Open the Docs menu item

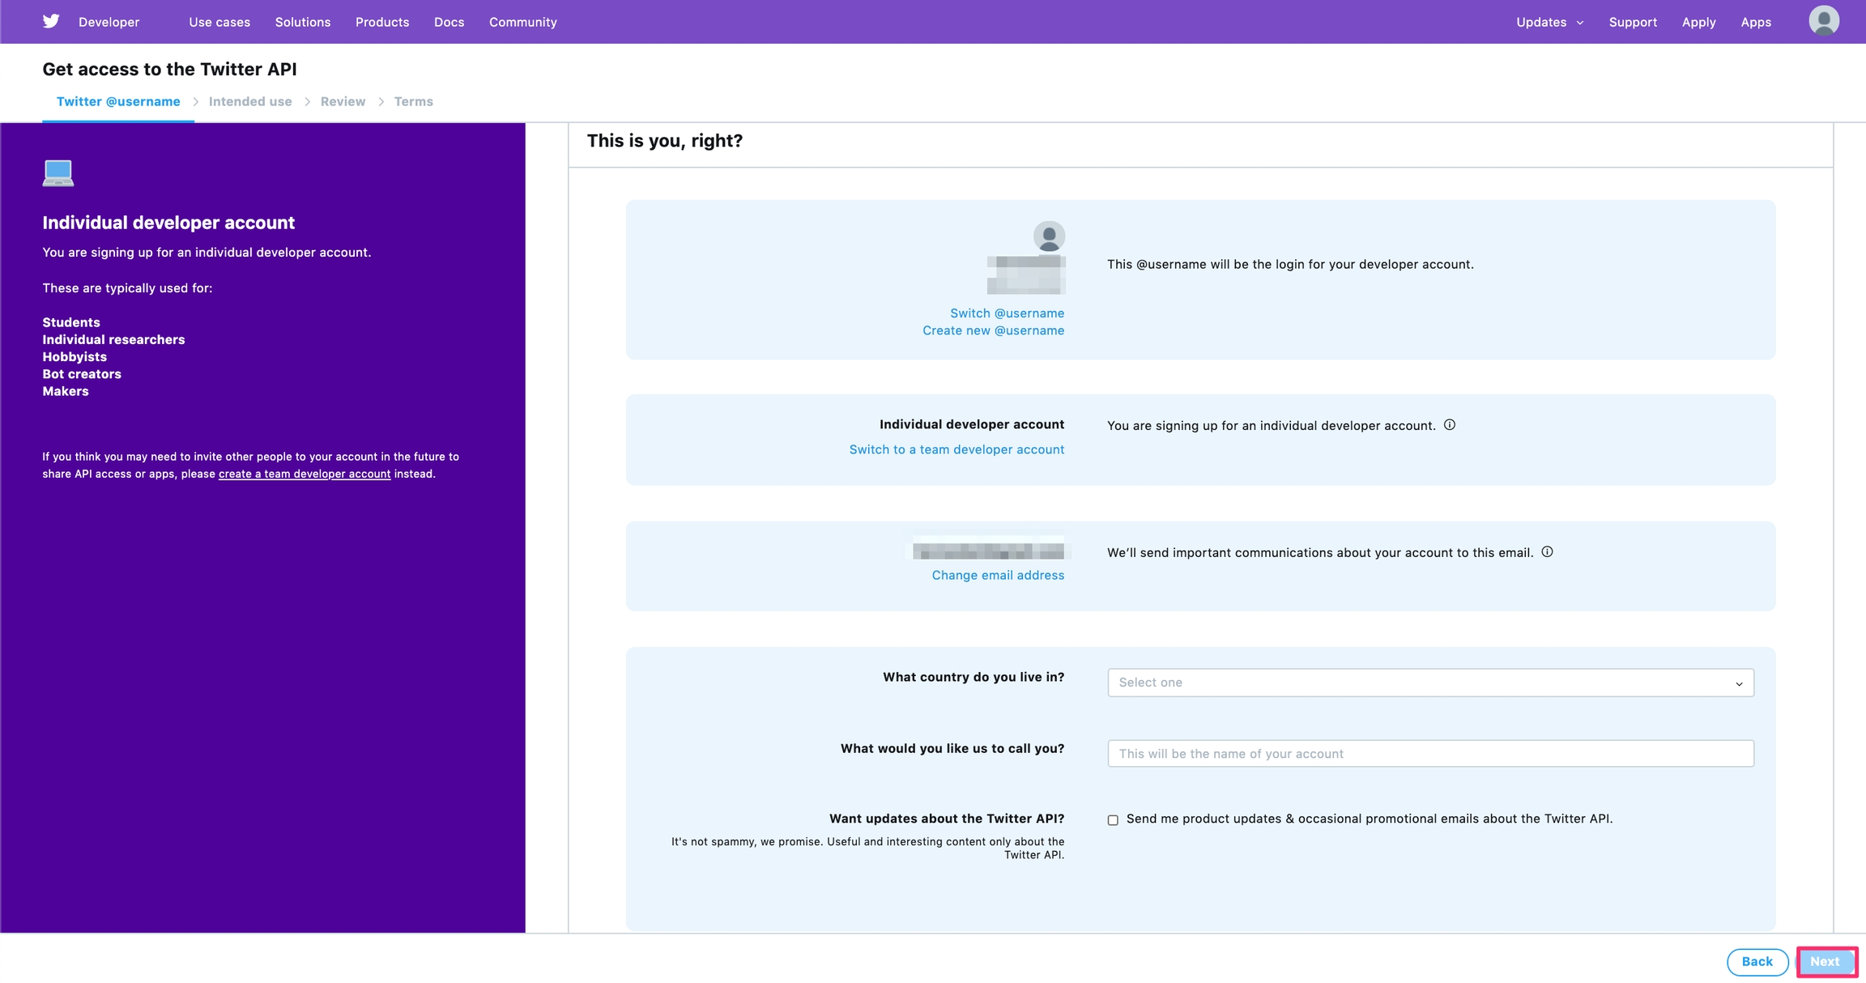[449, 22]
